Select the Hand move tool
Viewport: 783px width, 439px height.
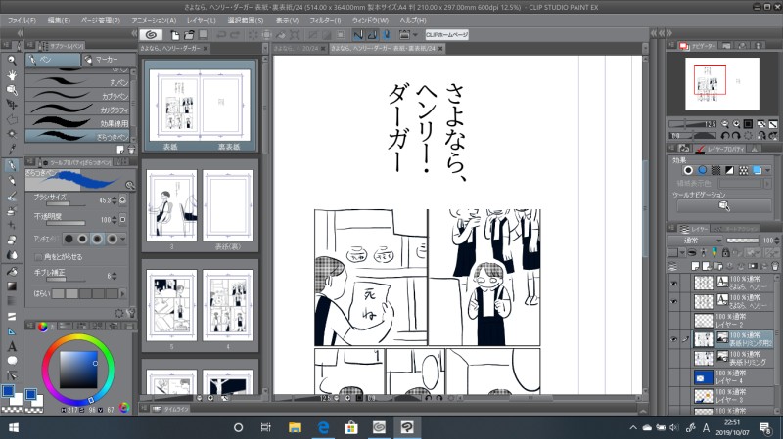click(12, 75)
